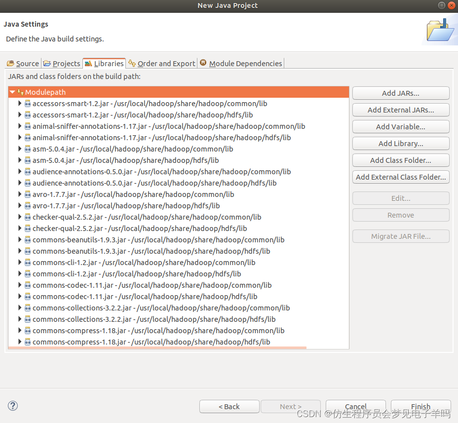The image size is (458, 423).
Task: Click jar icon of animal-sniffer-annotations-1.17.jar hdfs/lib
Action: [x=28, y=138]
